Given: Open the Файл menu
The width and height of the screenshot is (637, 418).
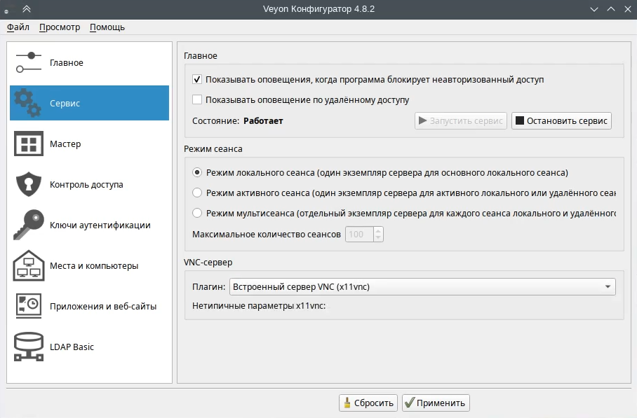Looking at the screenshot, I should tap(18, 27).
